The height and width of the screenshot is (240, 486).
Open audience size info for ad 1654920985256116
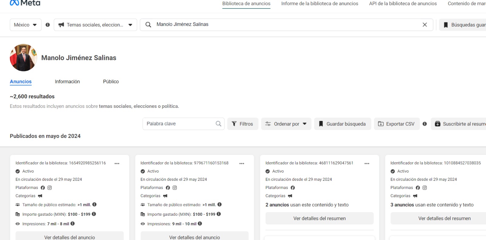(x=94, y=204)
